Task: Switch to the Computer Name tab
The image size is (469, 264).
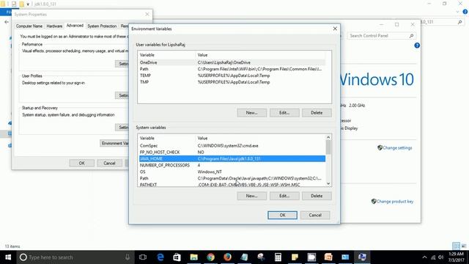Action: click(29, 26)
